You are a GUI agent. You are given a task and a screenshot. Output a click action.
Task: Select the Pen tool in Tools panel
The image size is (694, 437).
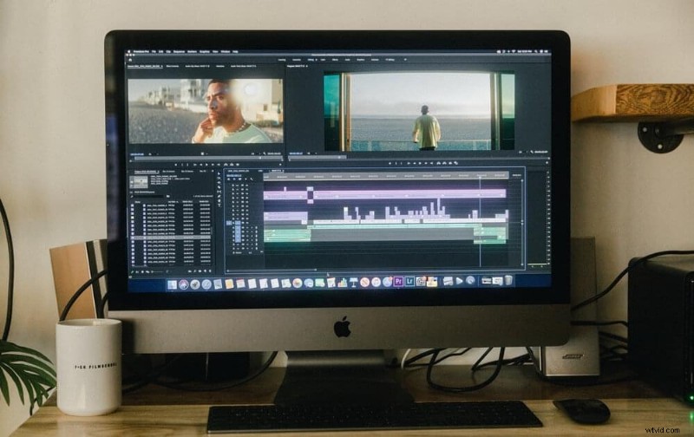pos(219,195)
